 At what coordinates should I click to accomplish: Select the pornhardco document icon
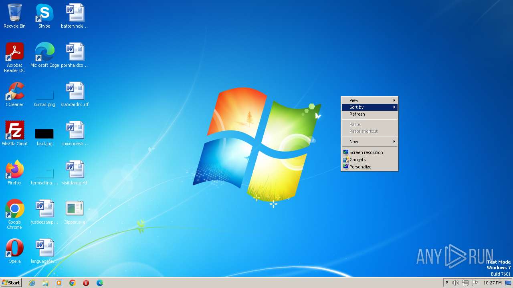(x=75, y=55)
